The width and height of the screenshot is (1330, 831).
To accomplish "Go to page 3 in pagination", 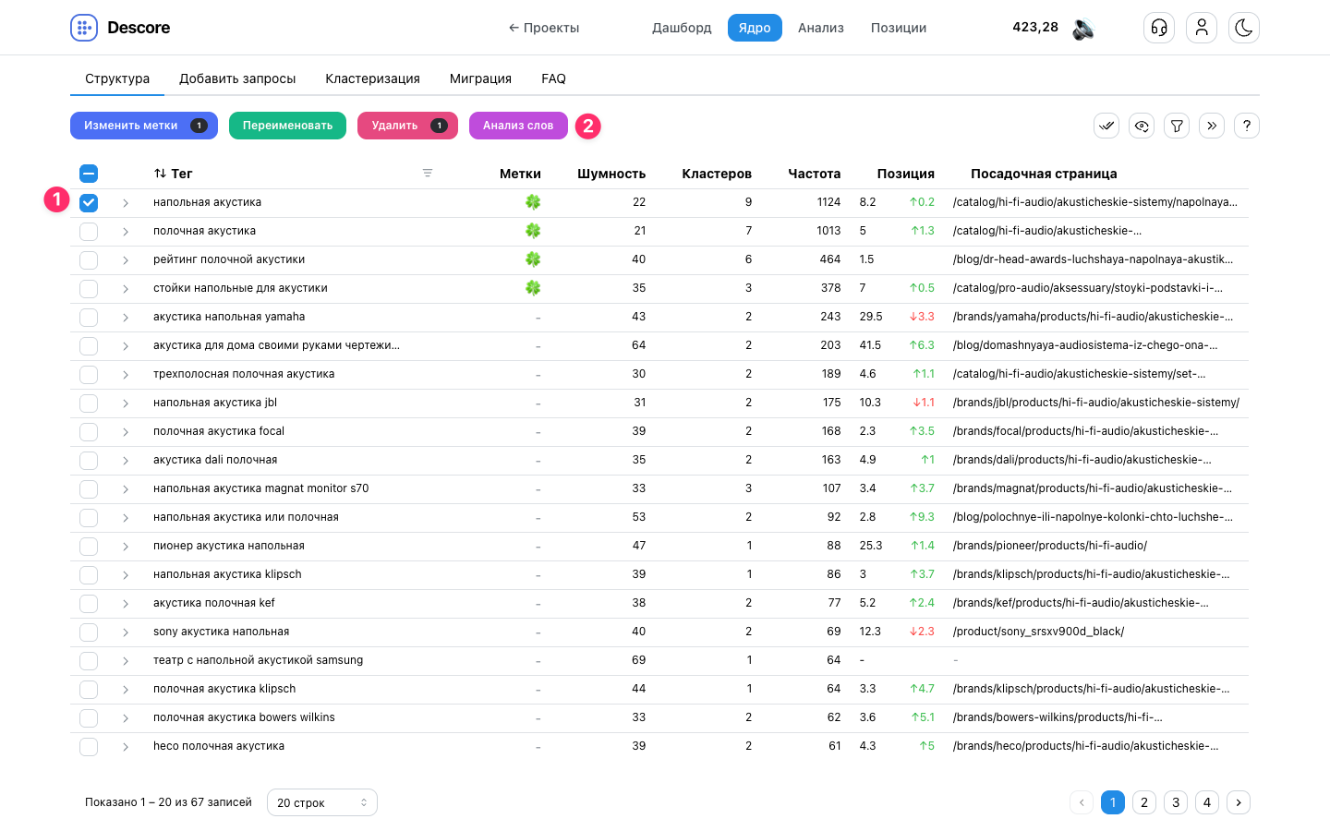I will click(1176, 802).
